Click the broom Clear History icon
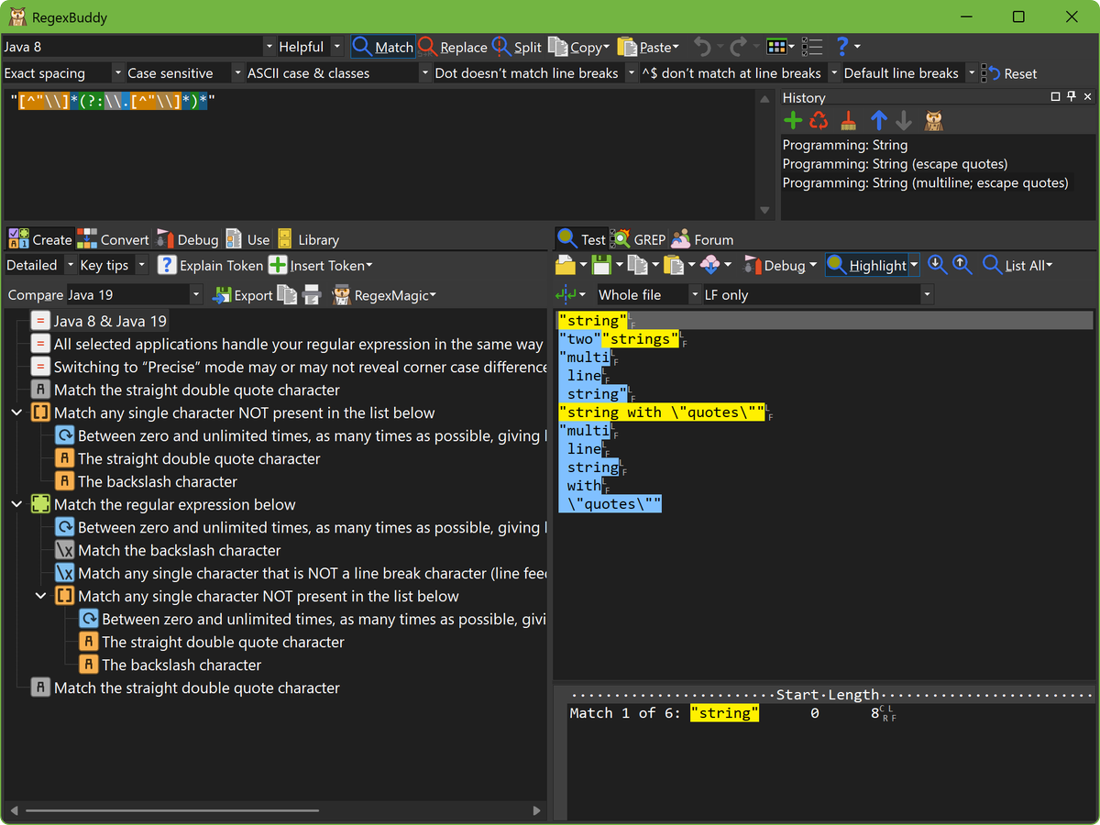Screen dimensions: 1100x825 click(x=849, y=121)
